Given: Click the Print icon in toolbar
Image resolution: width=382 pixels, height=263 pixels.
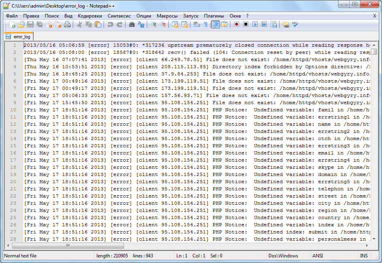Looking at the screenshot, I should pyautogui.click(x=67, y=25).
